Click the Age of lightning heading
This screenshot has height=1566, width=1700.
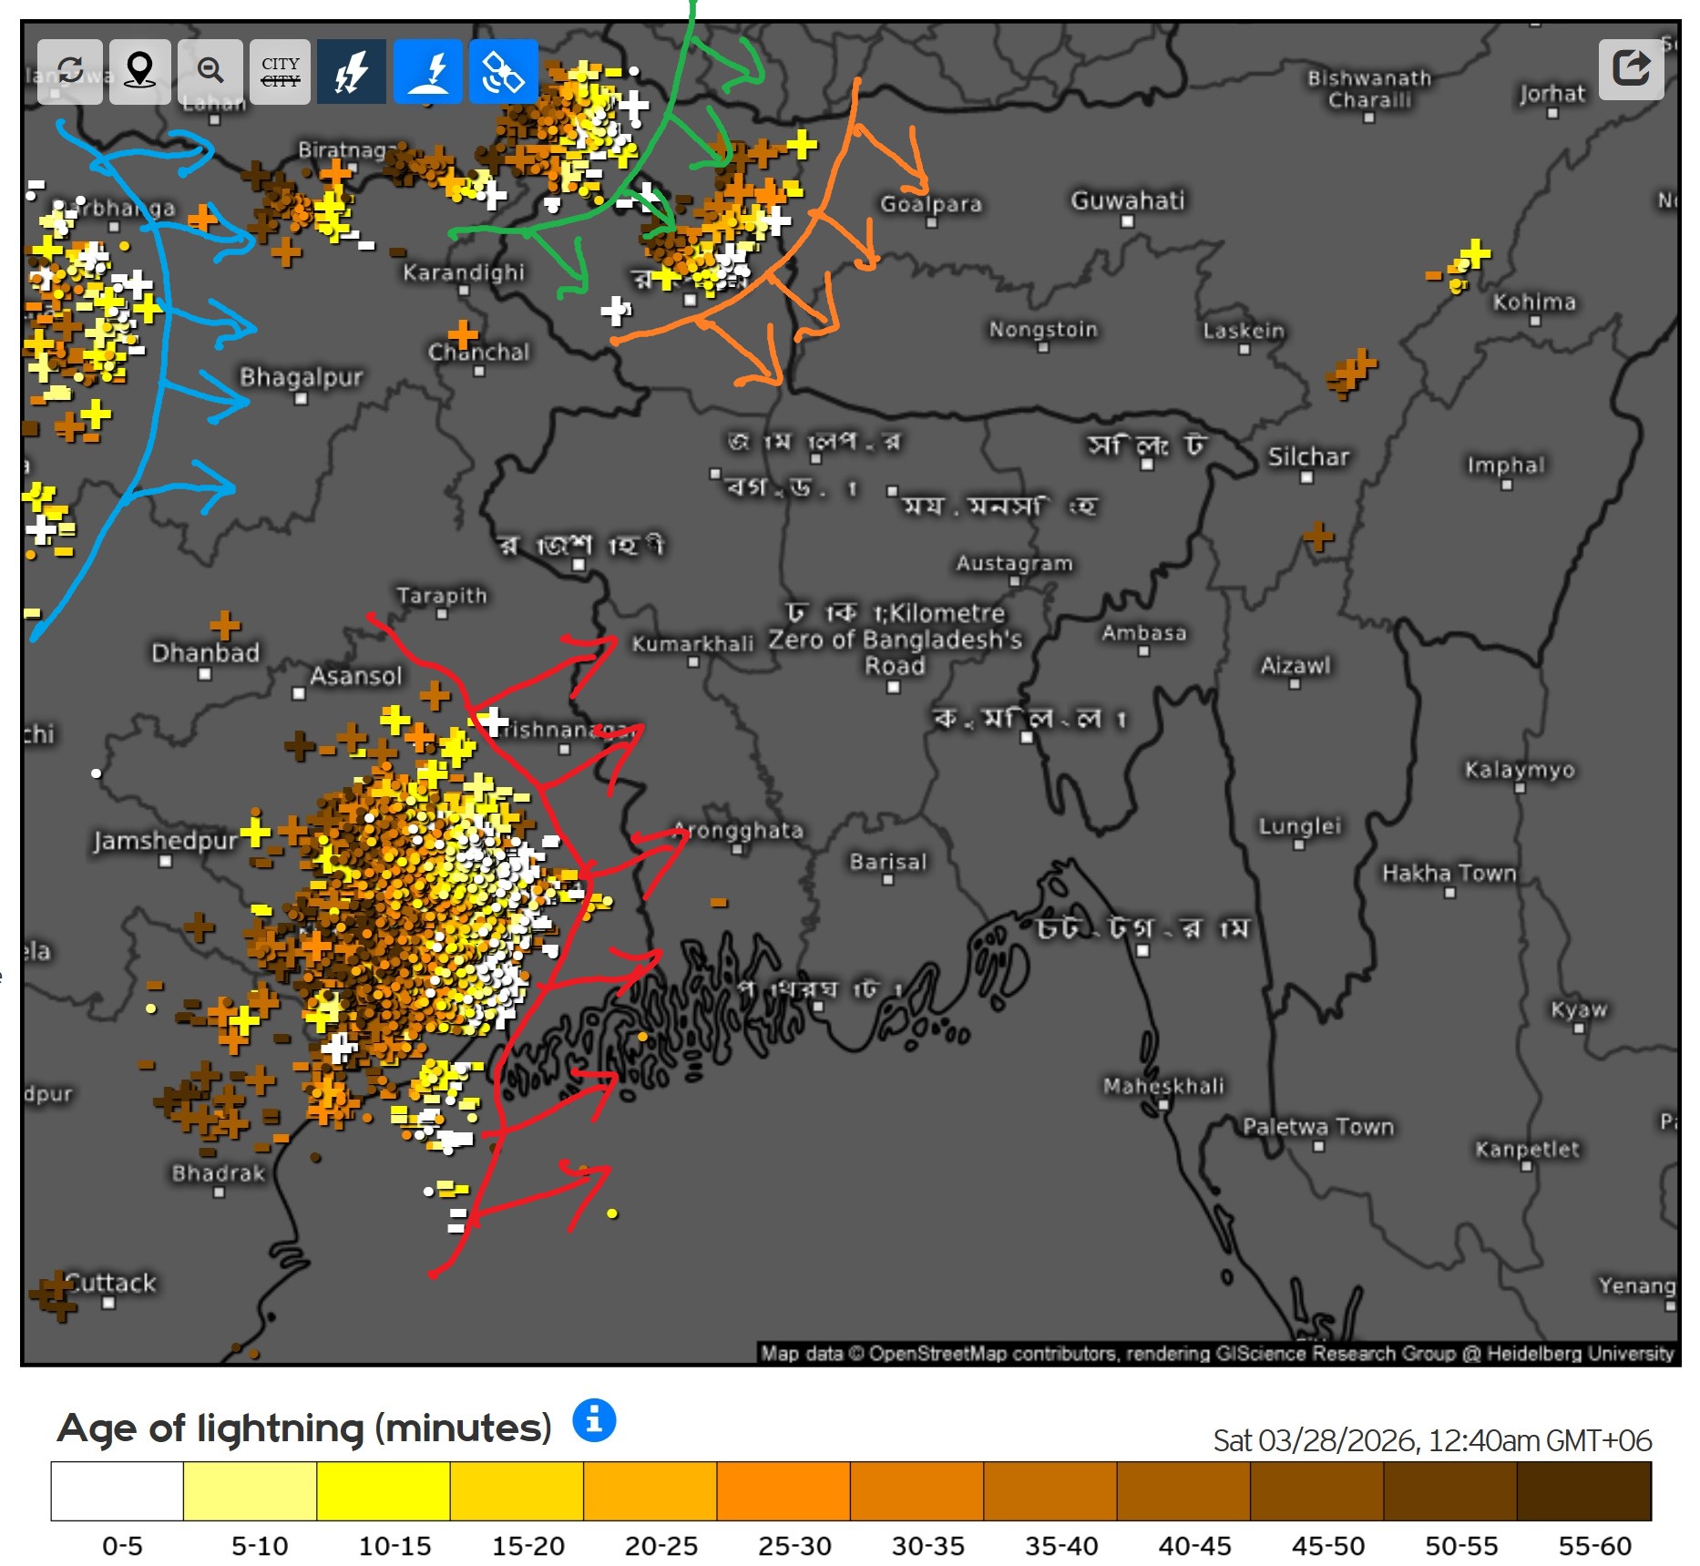(304, 1428)
